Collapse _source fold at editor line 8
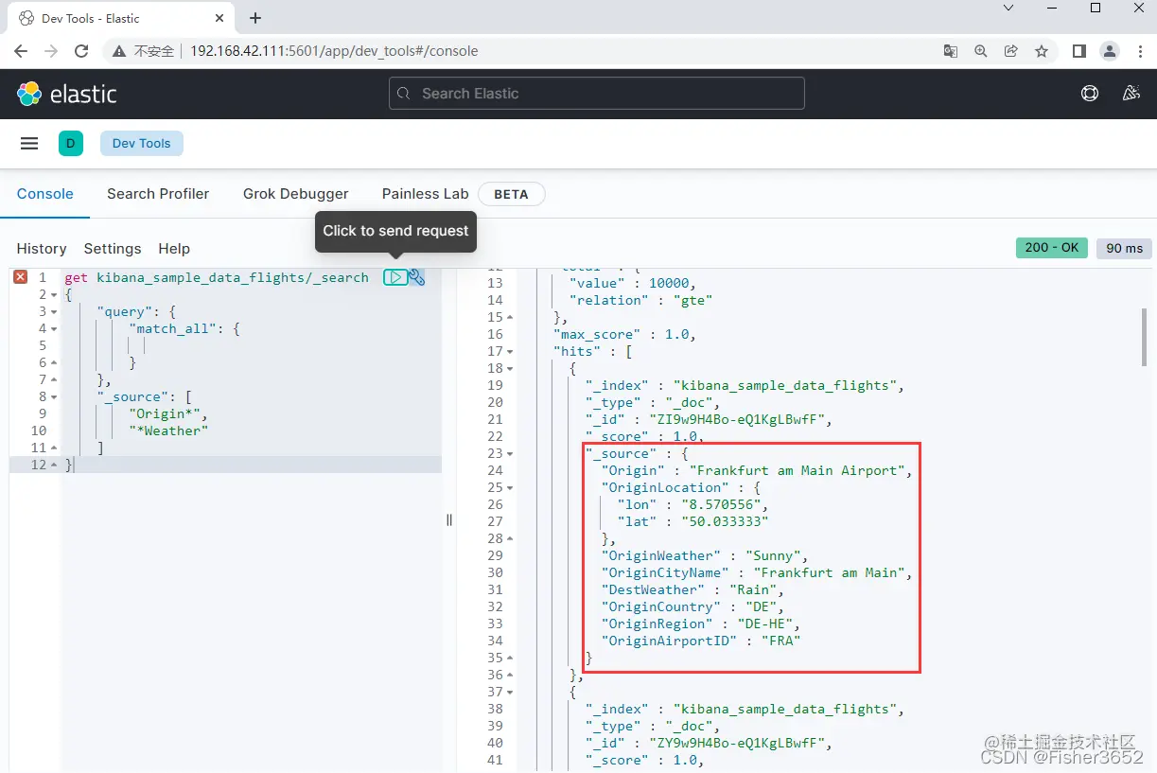Viewport: 1157px width, 773px height. pos(54,397)
